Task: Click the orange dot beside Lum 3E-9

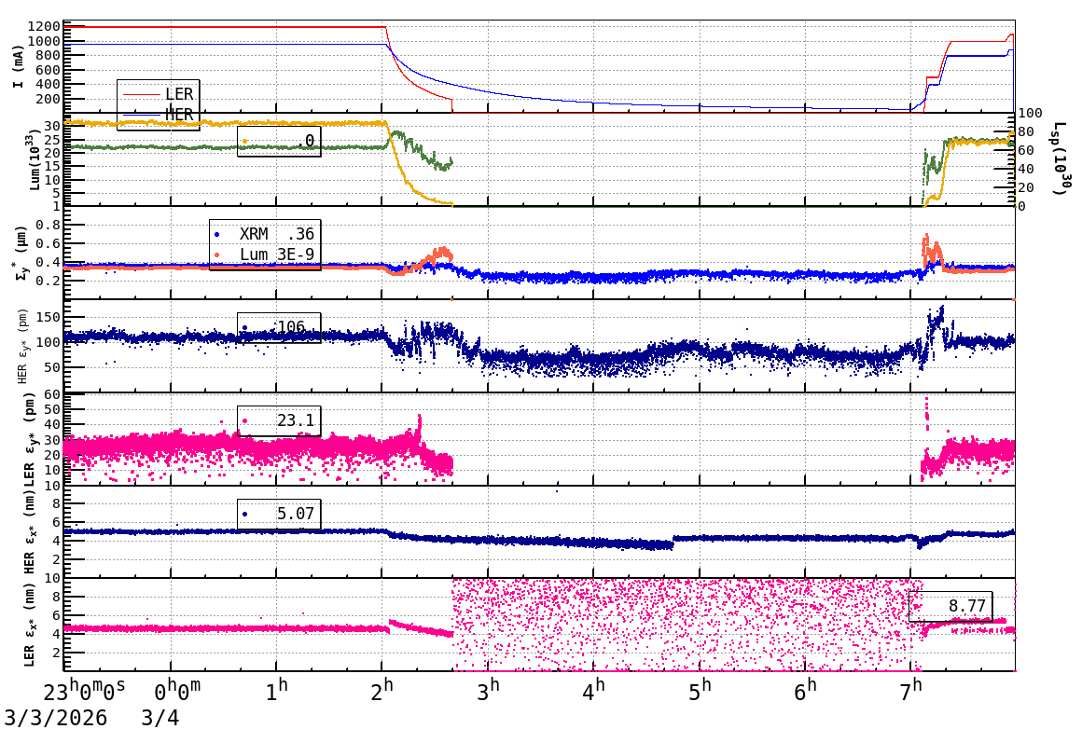Action: pos(217,254)
